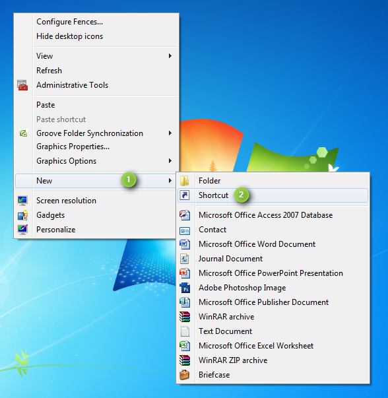Expand the Graphics Options submenu arrow
This screenshot has height=398, width=388.
[x=170, y=161]
